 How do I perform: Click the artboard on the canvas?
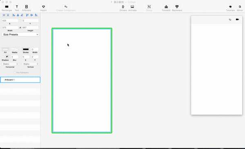(x=82, y=81)
